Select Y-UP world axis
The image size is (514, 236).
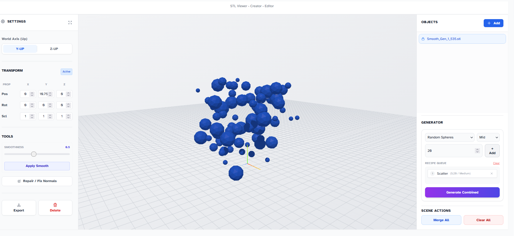point(20,49)
